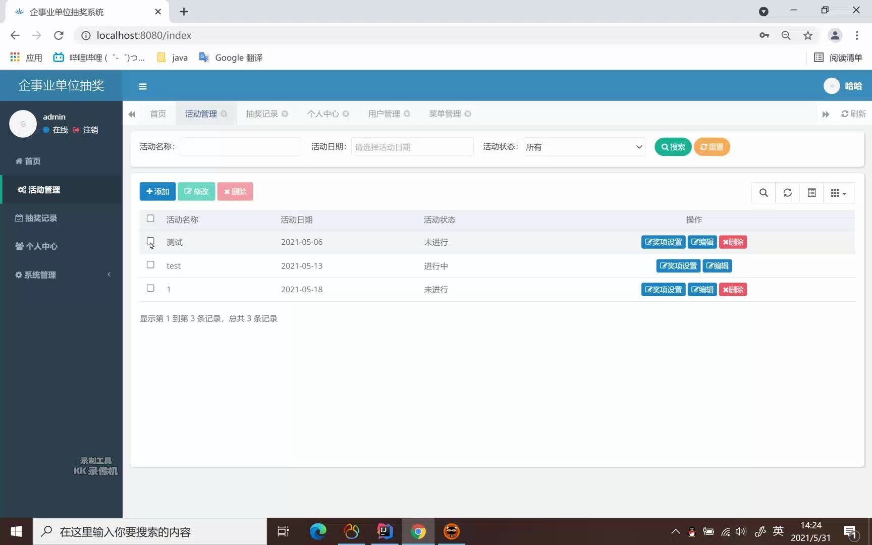This screenshot has width=872, height=545.
Task: Open IntelliJ IDEA from the taskbar
Action: point(385,531)
